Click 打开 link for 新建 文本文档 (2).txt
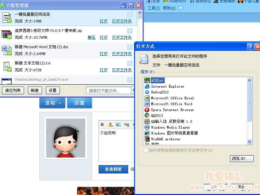Image resolution: width=260 pixels, height=195 pixels. [x=103, y=70]
